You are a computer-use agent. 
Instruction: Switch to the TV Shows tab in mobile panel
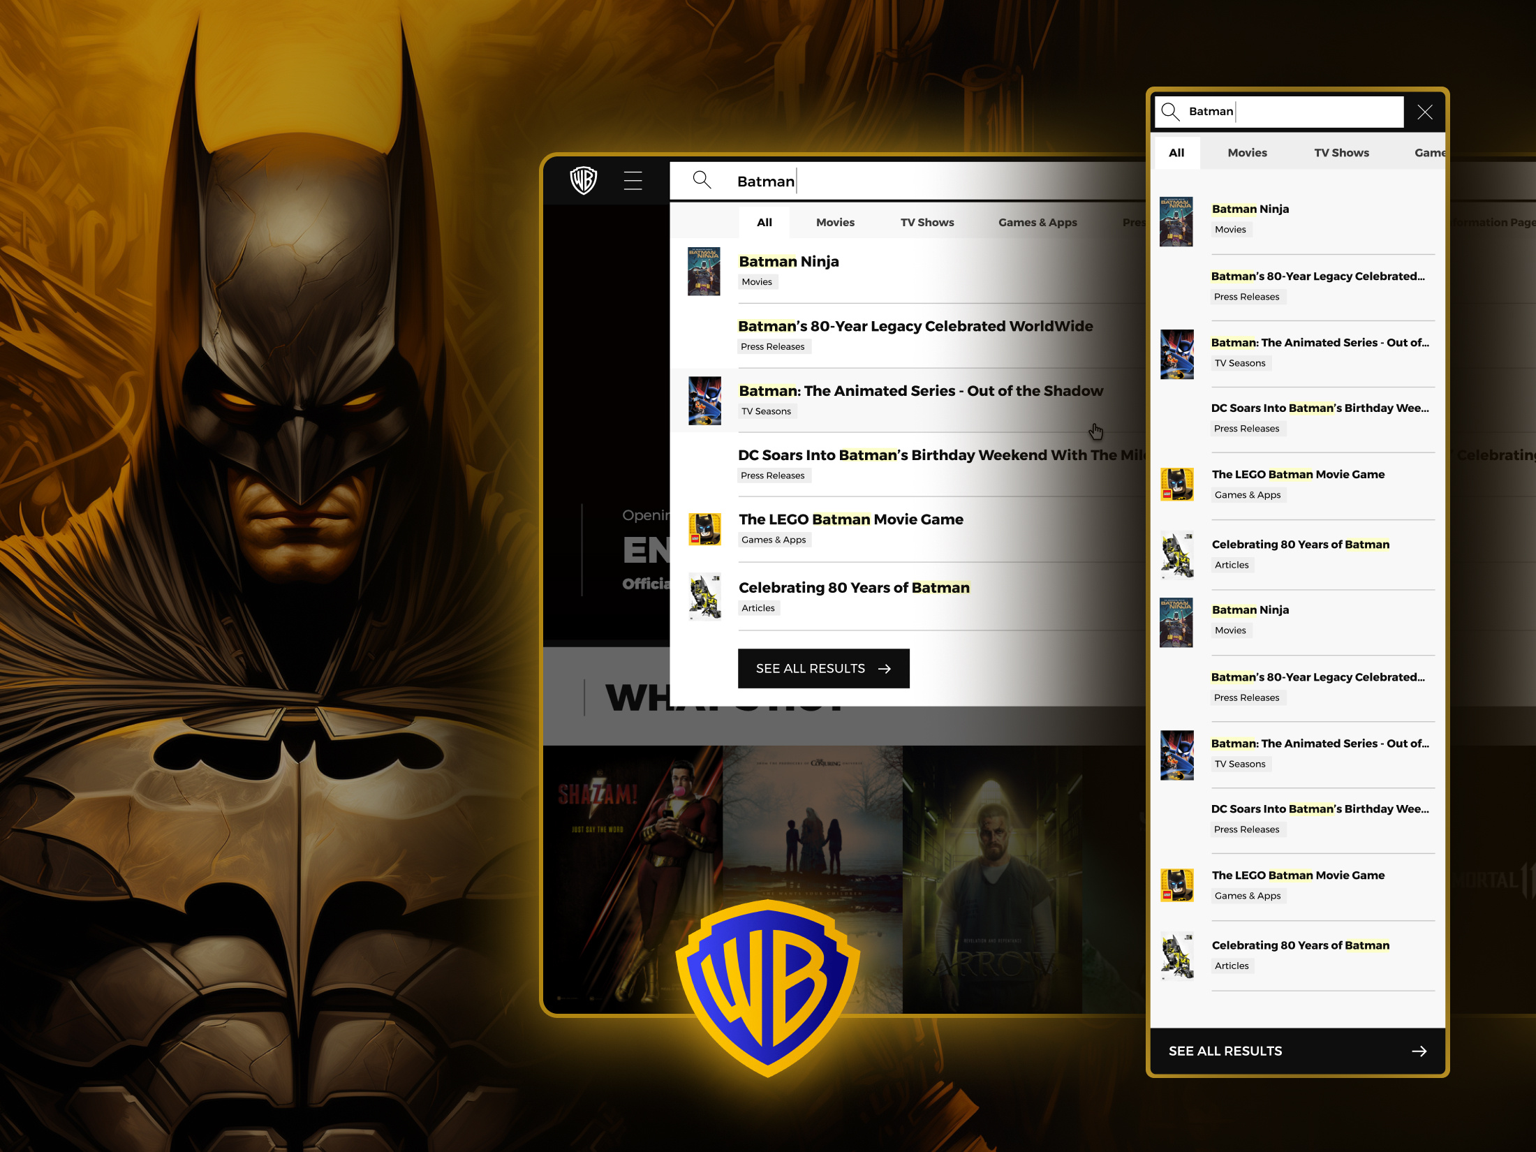coord(1341,152)
